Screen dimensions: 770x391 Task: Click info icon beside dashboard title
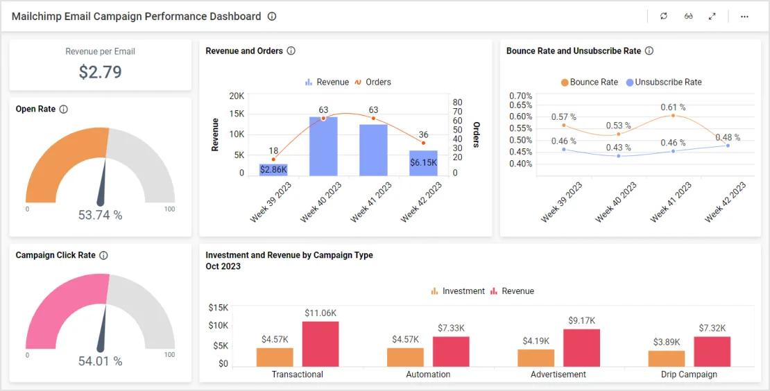[x=272, y=16]
